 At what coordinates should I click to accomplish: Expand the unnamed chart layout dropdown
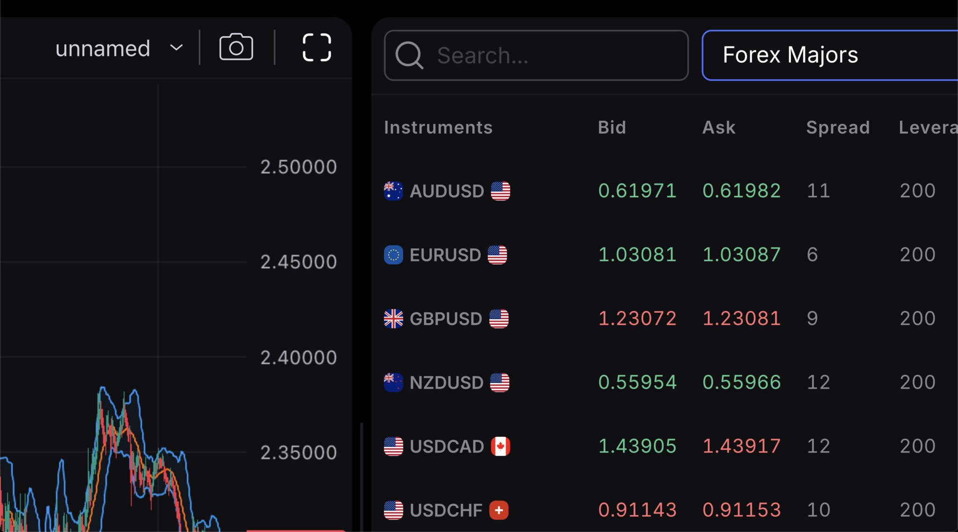pyautogui.click(x=176, y=47)
